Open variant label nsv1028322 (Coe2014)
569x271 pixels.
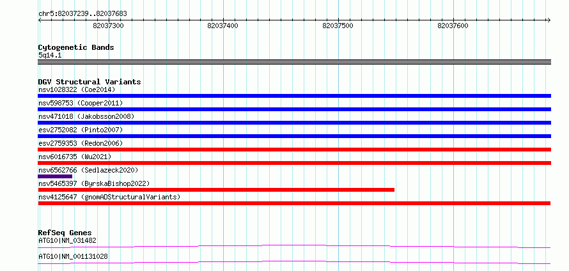click(x=77, y=89)
